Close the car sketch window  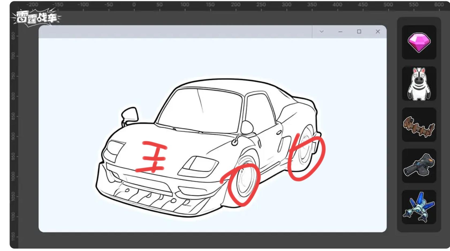[378, 32]
